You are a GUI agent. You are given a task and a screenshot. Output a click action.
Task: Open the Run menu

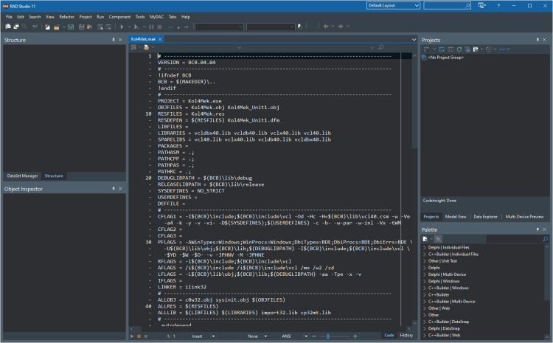coord(100,17)
